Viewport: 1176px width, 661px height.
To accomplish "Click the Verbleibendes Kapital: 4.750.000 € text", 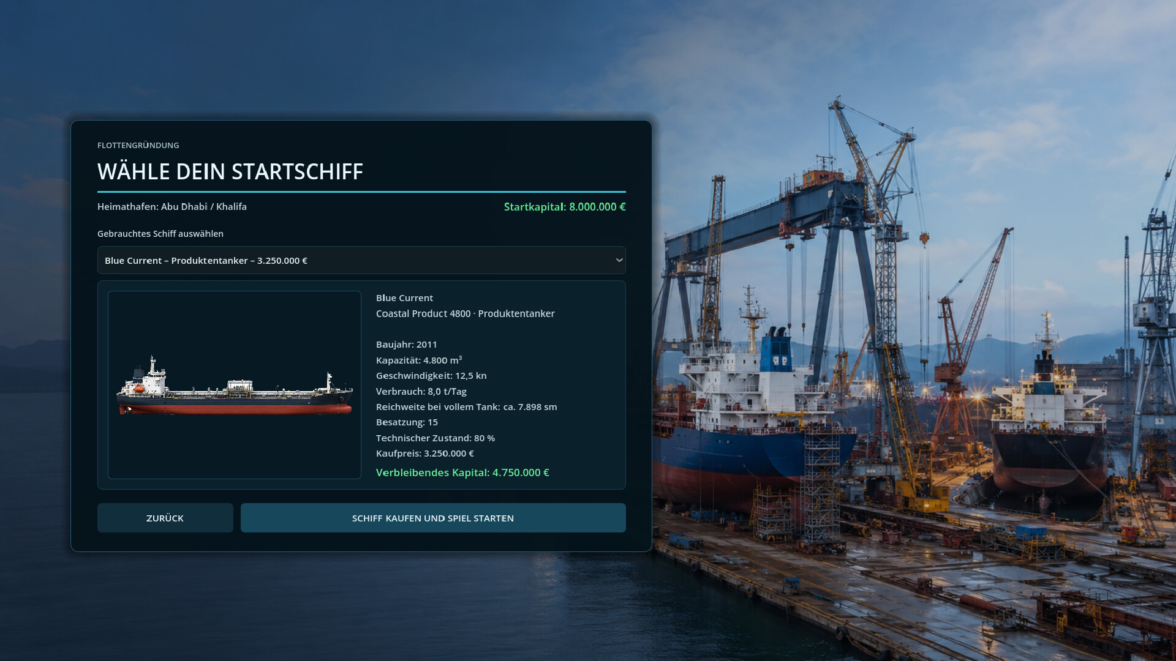I will tap(462, 472).
